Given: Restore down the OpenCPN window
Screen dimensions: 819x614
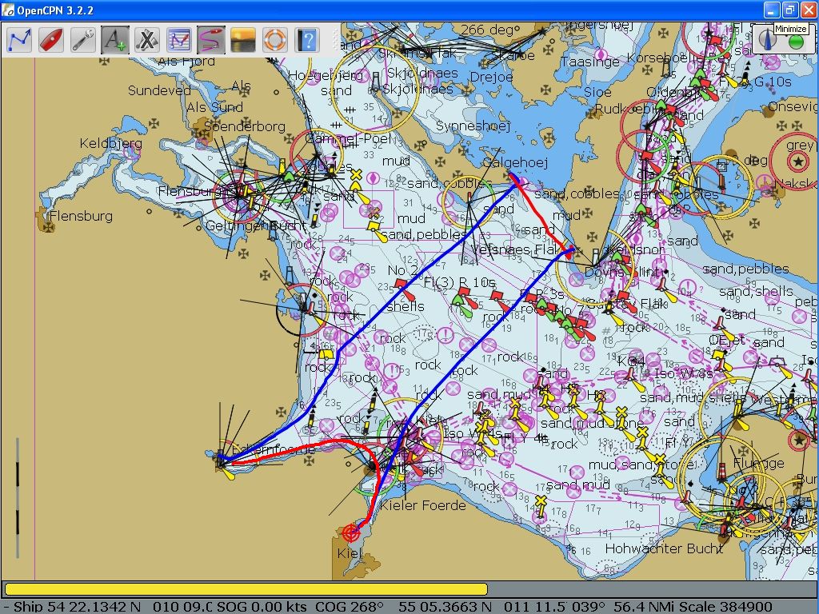Looking at the screenshot, I should [790, 10].
